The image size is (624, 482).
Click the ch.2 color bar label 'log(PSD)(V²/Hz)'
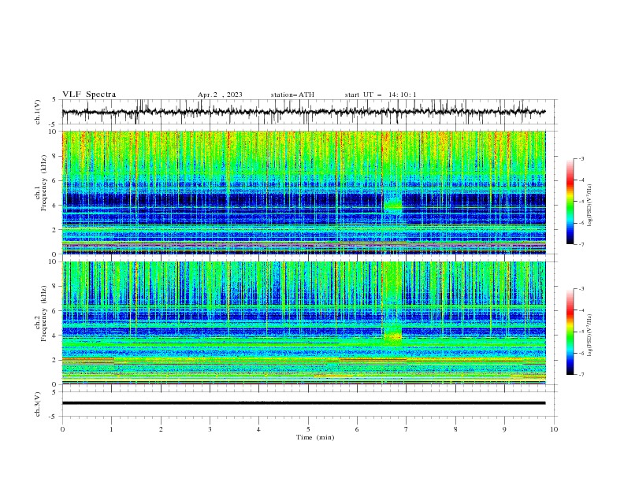tap(590, 336)
